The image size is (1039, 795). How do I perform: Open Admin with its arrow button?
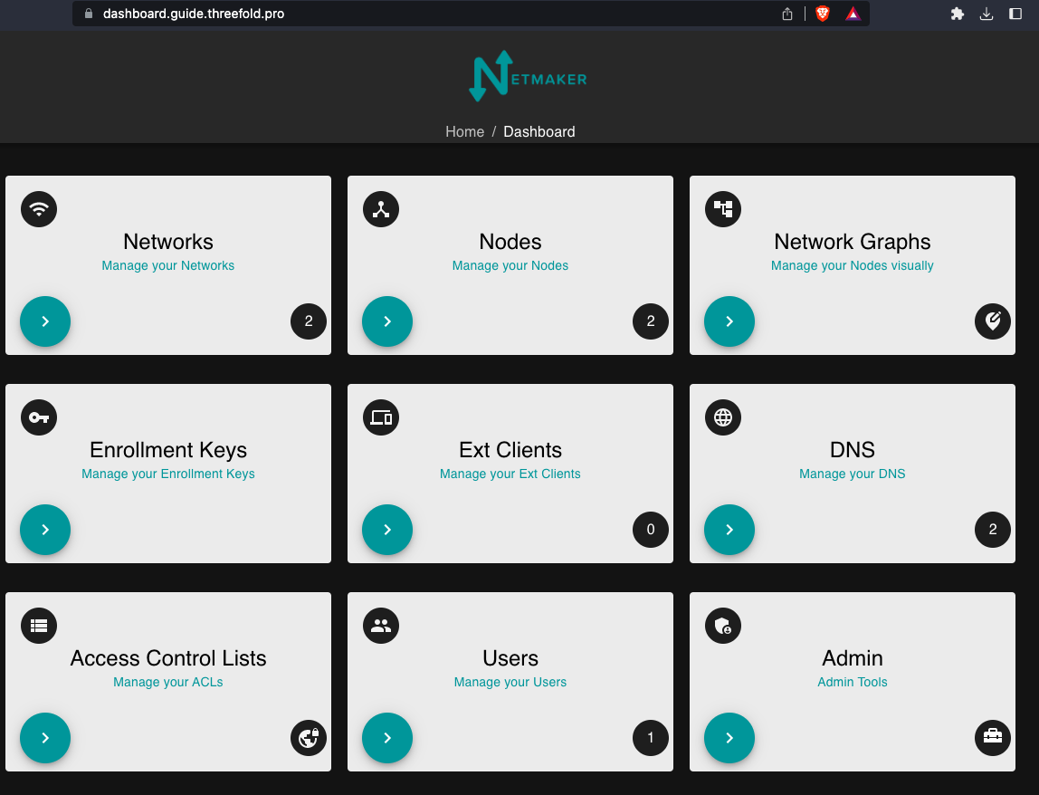click(x=729, y=738)
